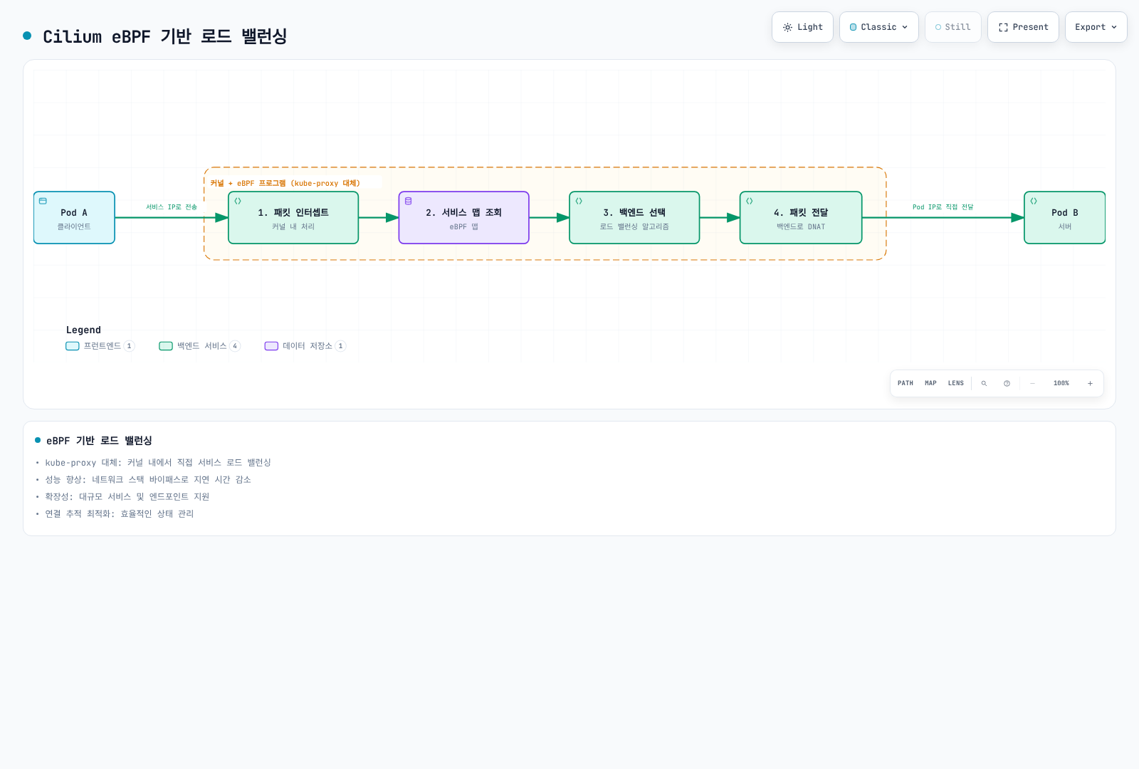Screen dimensions: 1139x769
Task: Toggle the 백엔드 서비스 legend filter
Action: [x=200, y=346]
